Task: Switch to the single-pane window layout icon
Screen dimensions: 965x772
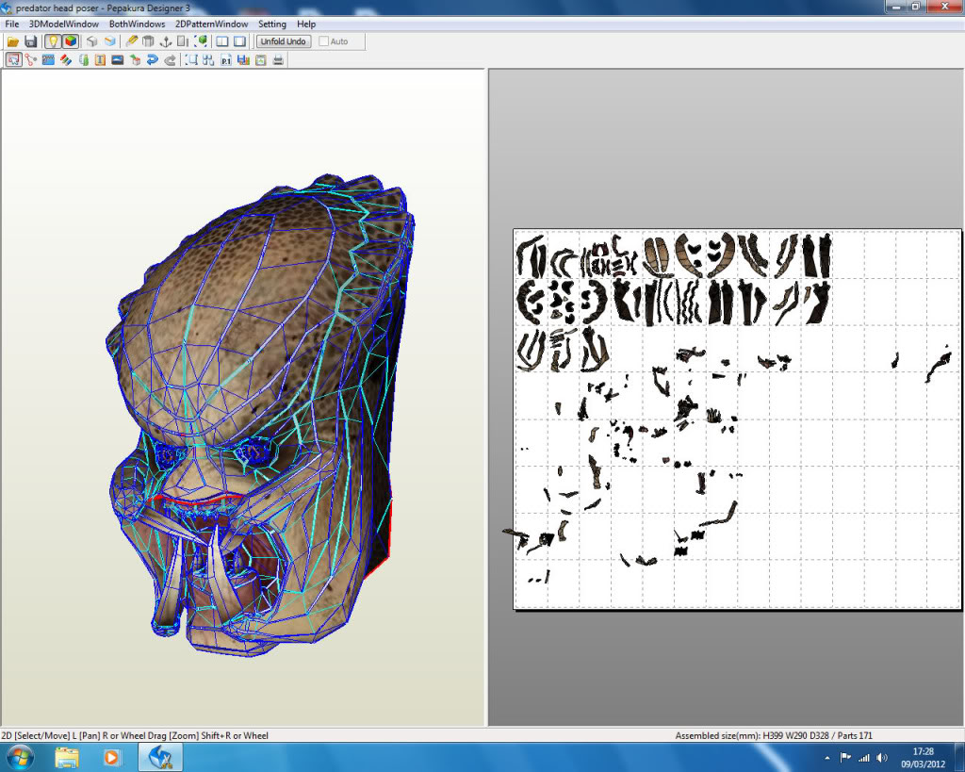Action: pos(240,41)
